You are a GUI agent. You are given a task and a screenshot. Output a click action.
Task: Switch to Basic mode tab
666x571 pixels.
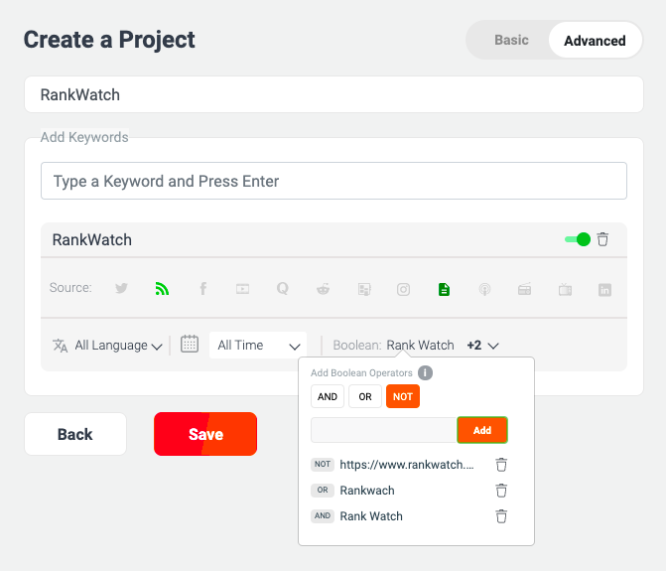(x=511, y=40)
